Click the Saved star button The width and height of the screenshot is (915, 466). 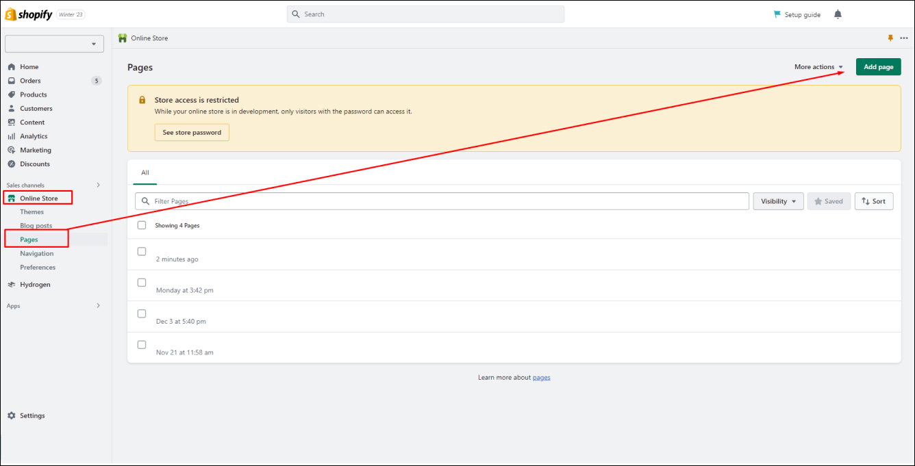coord(829,201)
